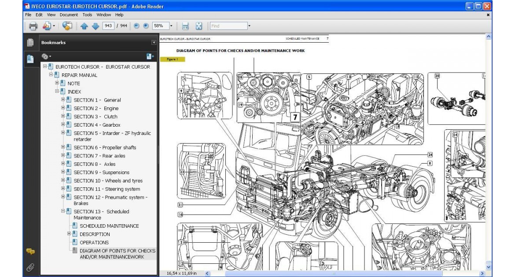The image size is (515, 277).
Task: Open the Find options dropdown arrow
Action: tap(249, 26)
